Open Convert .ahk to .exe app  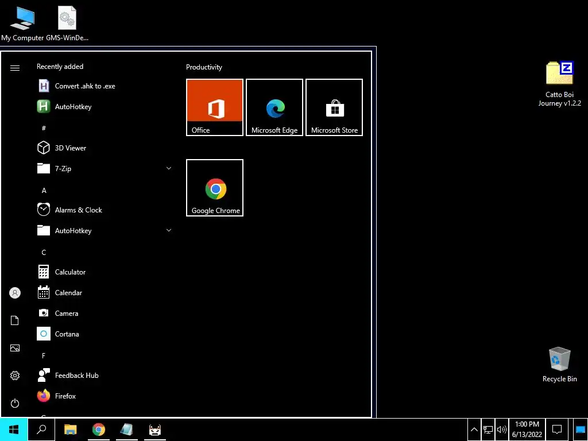coord(105,86)
